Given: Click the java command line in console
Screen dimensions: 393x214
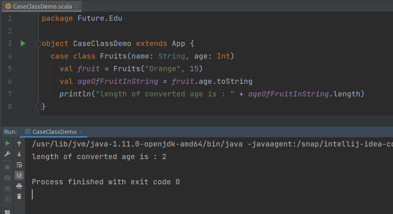Looking at the screenshot, I should (212, 144).
